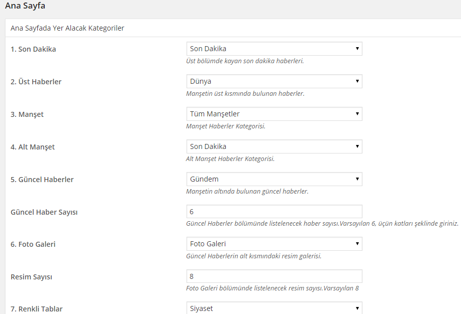Click the Resim Sayısı input field
461x314 pixels.
pos(274,276)
